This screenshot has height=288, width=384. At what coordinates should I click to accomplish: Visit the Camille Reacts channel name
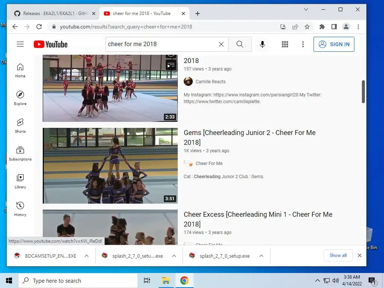210,81
